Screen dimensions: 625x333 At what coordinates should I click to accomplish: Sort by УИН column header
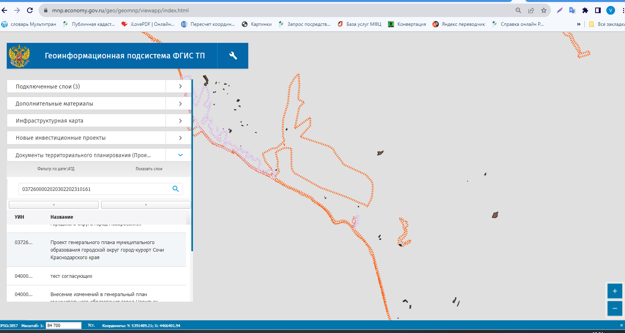pos(19,217)
